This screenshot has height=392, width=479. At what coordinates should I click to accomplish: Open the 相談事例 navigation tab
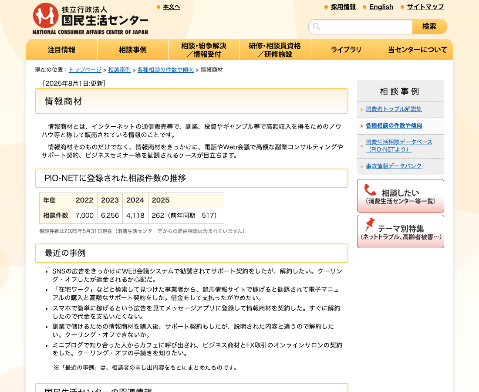coord(133,50)
